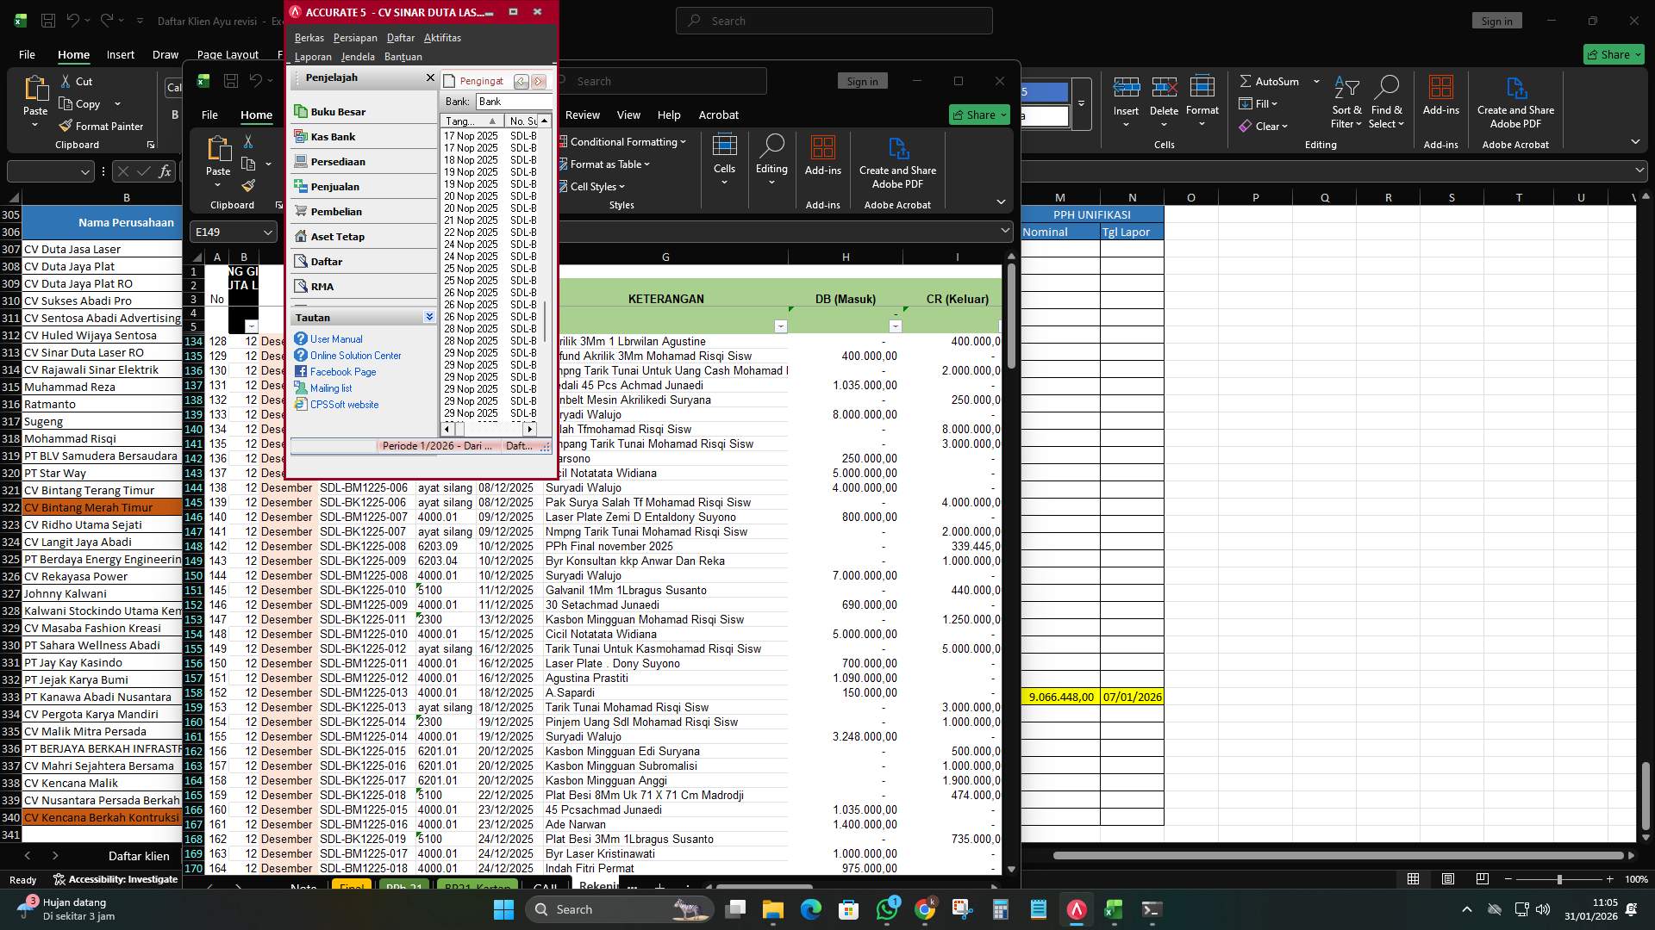The width and height of the screenshot is (1655, 930).
Task: Open the Persediaan module
Action: pos(338,161)
